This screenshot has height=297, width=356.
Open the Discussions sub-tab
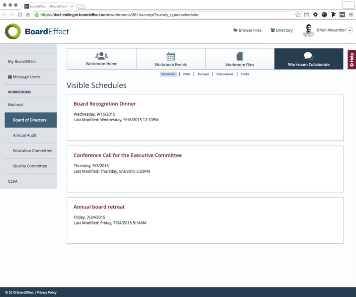click(225, 74)
